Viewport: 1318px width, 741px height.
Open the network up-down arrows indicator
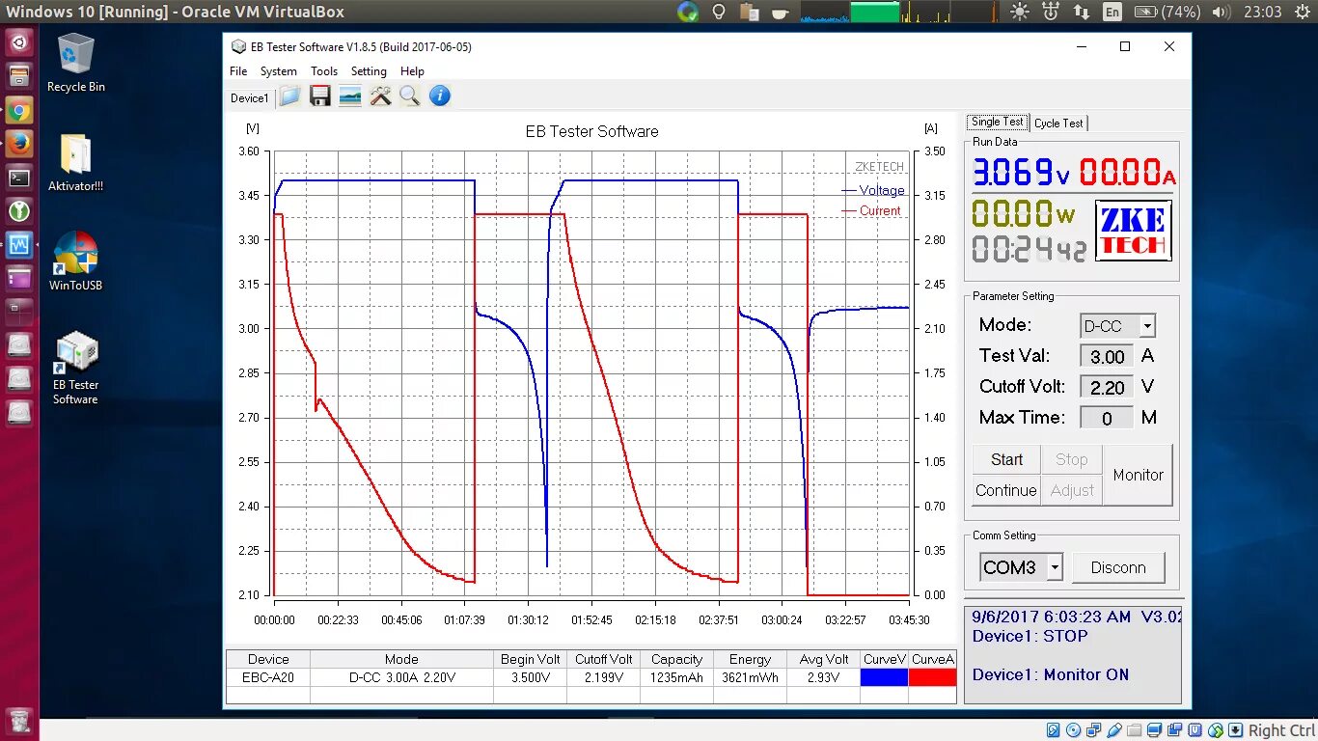1082,12
